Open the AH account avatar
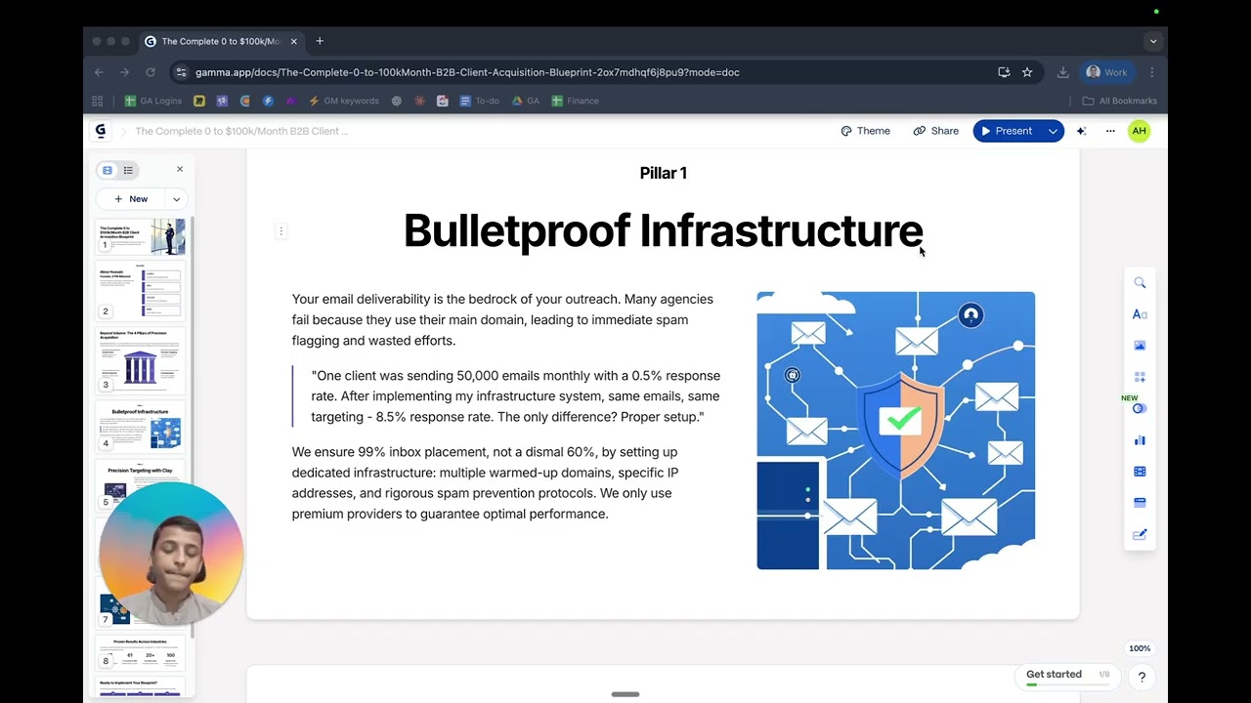This screenshot has height=703, width=1251. click(1139, 131)
